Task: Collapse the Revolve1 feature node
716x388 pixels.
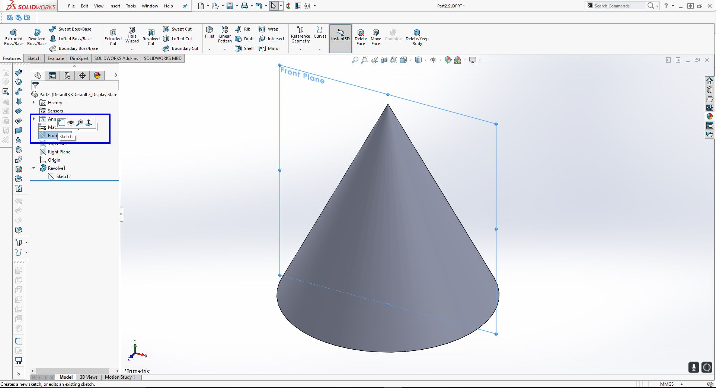Action: pyautogui.click(x=34, y=168)
